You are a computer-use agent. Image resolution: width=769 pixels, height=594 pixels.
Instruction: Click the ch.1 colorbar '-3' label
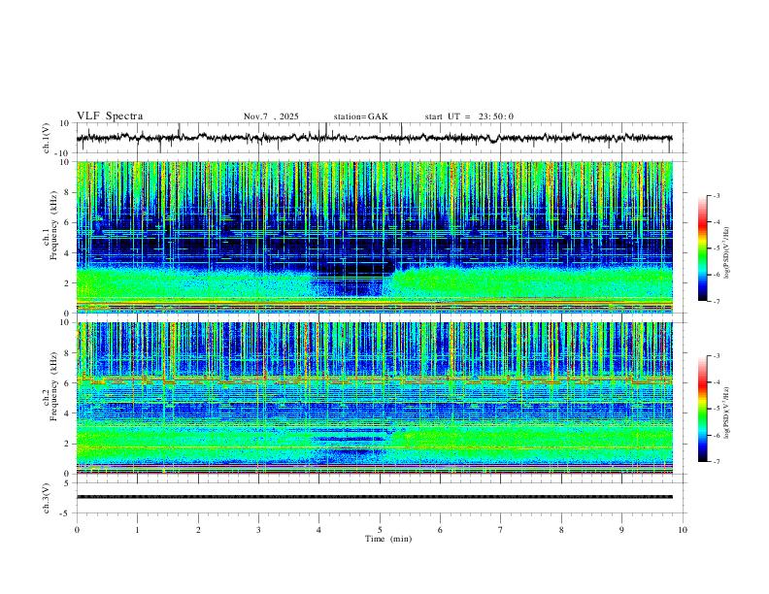tap(716, 195)
